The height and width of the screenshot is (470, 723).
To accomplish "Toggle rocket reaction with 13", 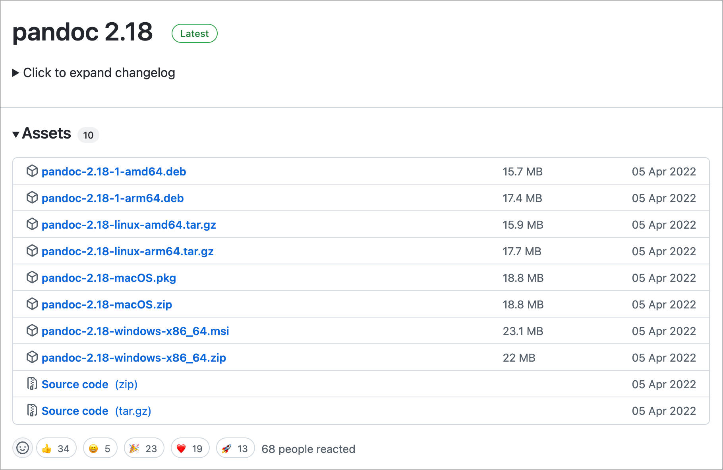I will (236, 448).
